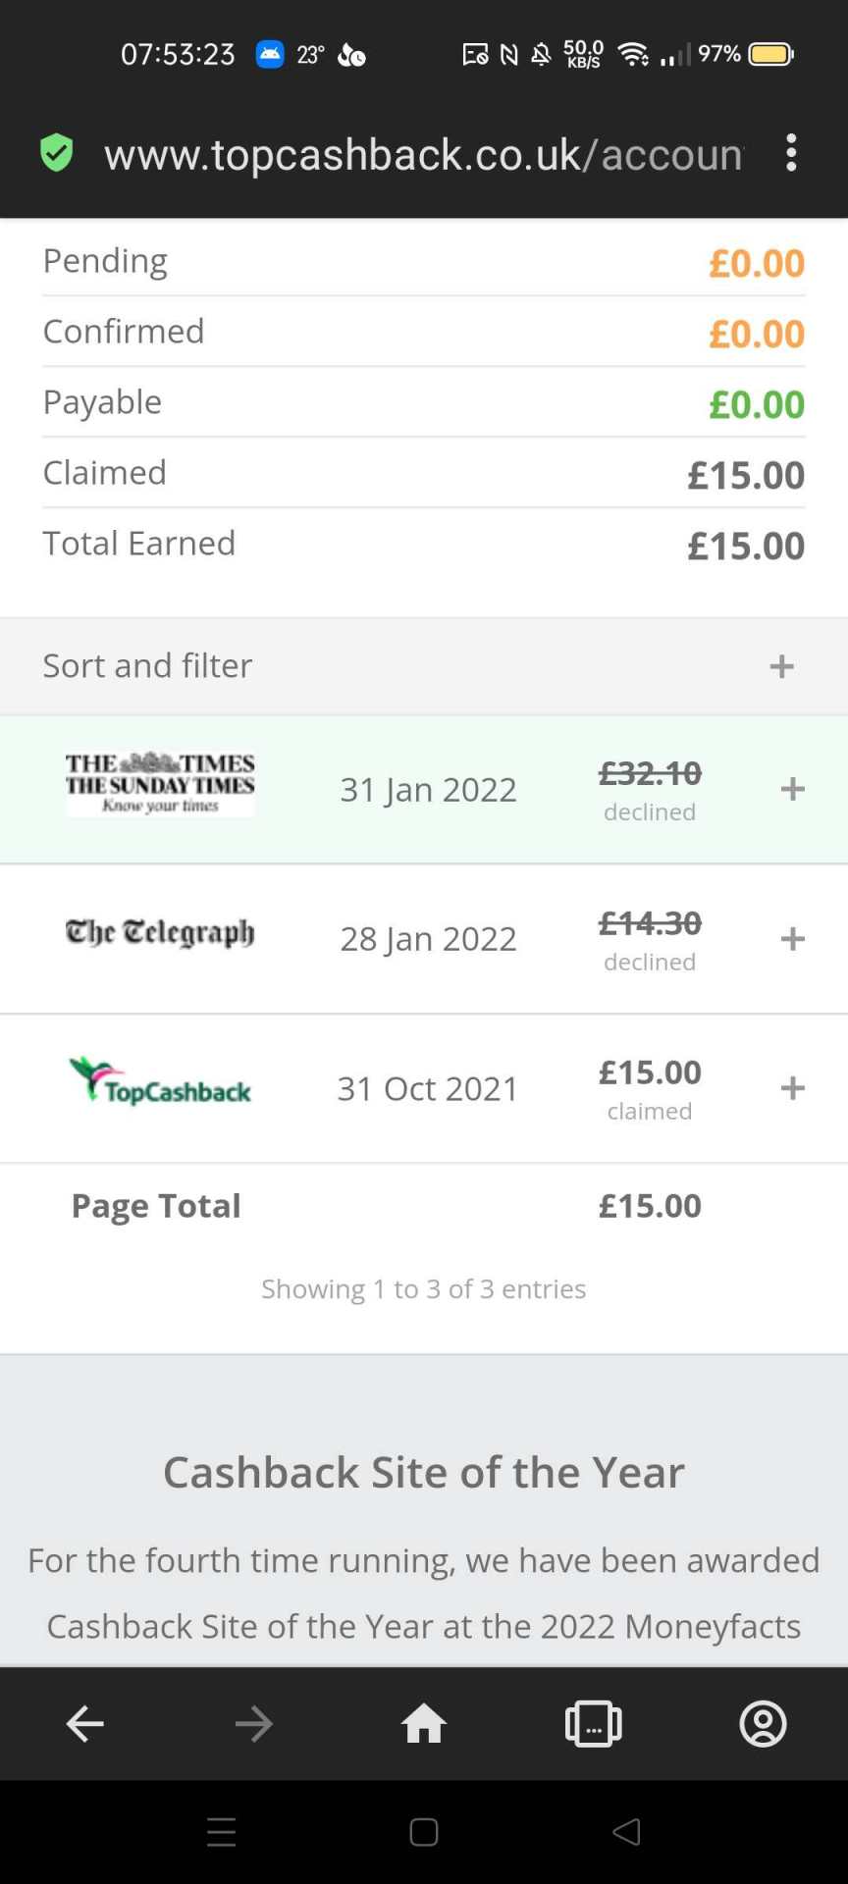The width and height of the screenshot is (848, 1884).
Task: Expand the Sort and filter section
Action: [781, 666]
